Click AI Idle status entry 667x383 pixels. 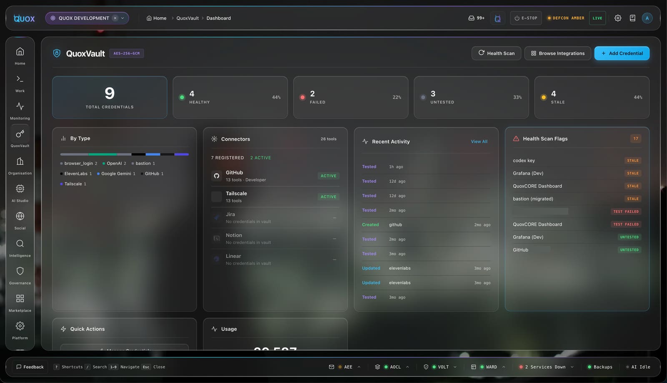(x=638, y=367)
